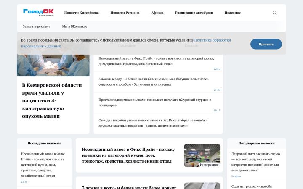Click the 20:15 timestamp
303x189 pixels.
pyautogui.click(x=217, y=110)
